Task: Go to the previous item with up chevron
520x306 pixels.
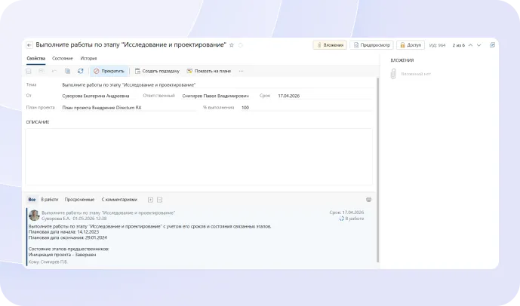Action: pos(471,45)
